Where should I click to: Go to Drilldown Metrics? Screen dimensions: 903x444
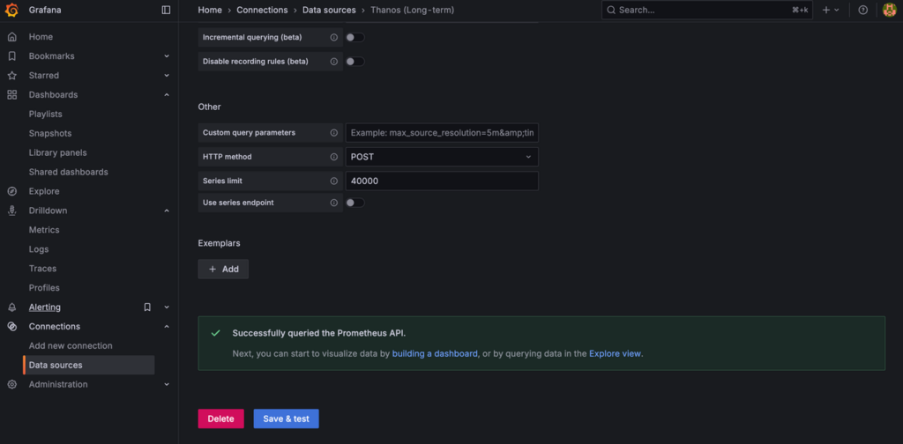(x=44, y=230)
